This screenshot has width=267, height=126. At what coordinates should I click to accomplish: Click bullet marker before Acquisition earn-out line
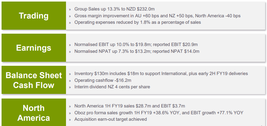click(x=70, y=120)
